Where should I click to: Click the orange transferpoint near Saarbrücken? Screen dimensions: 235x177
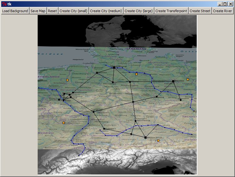click(x=64, y=123)
